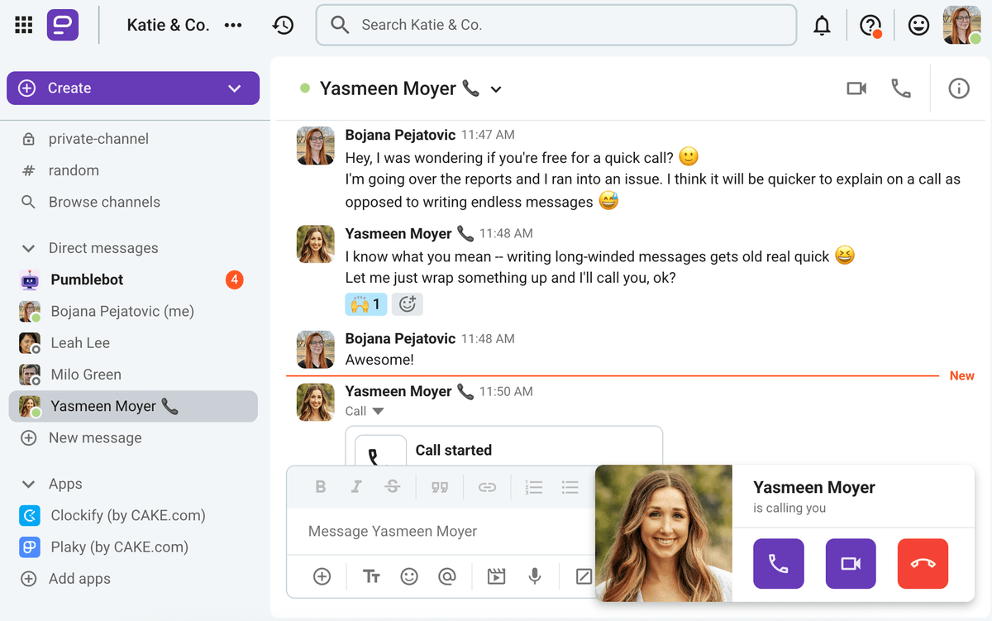
Task: Add a reaction to Yasmeen's message
Action: pyautogui.click(x=407, y=304)
